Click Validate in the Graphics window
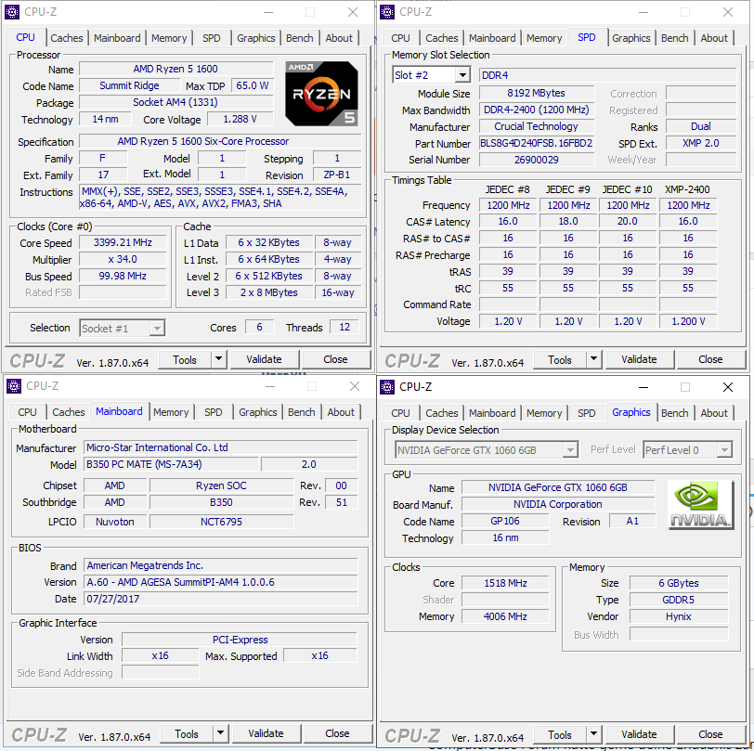This screenshot has width=754, height=751. [x=640, y=734]
